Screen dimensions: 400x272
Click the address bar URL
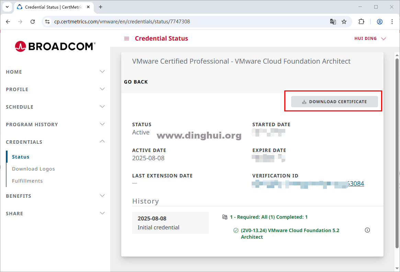pyautogui.click(x=122, y=22)
